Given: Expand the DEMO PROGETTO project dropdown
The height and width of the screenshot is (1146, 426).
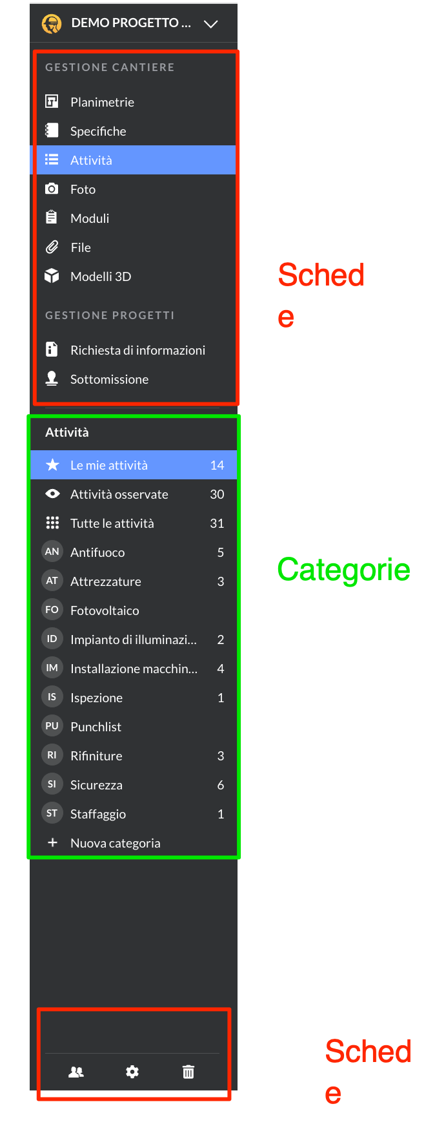Looking at the screenshot, I should tap(210, 24).
